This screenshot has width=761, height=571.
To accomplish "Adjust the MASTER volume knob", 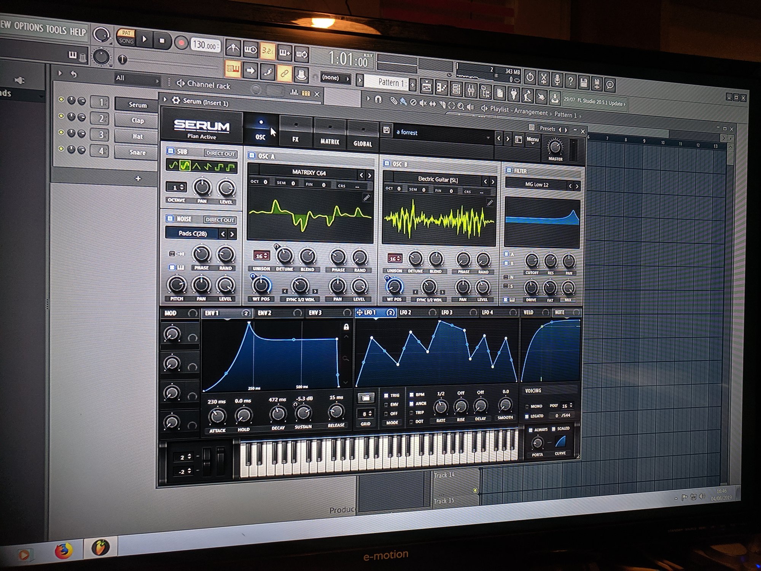I will (x=555, y=147).
